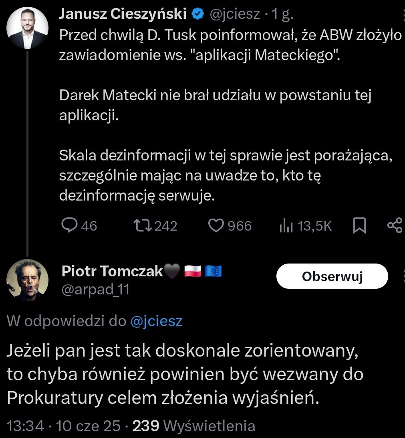Click the 13:34 · 10 cze 25 timestamp
The height and width of the screenshot is (438, 405).
[x=64, y=426]
